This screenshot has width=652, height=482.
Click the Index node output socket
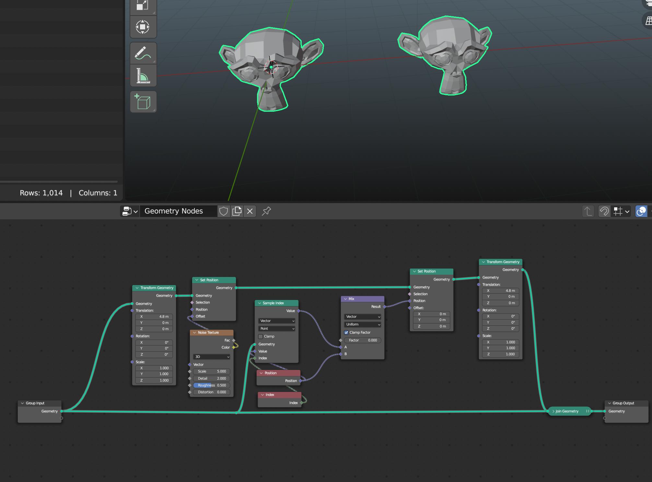click(x=301, y=403)
